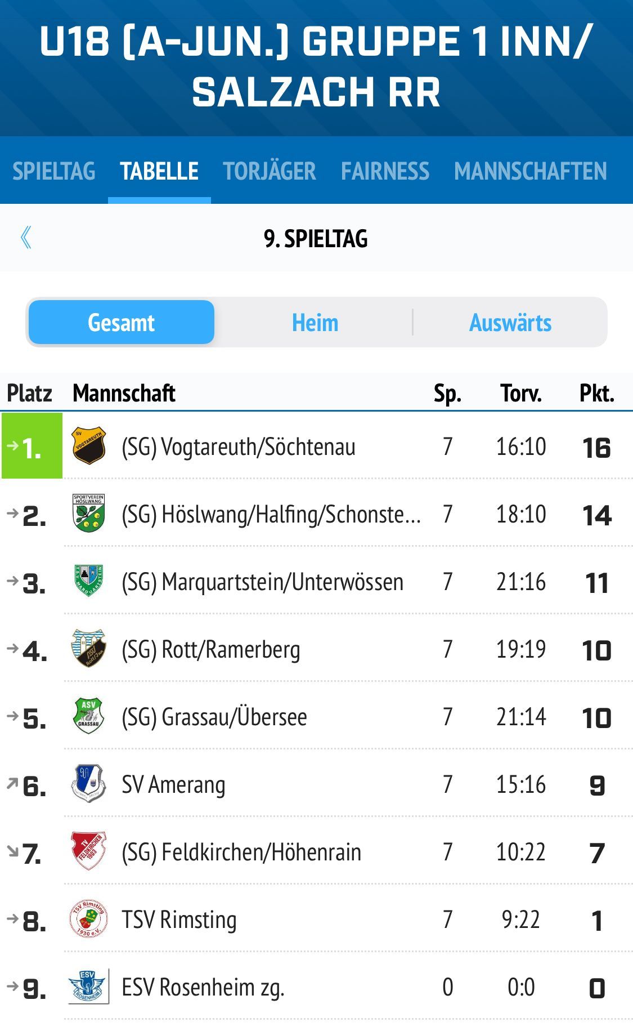Tap the ASV Rott/Inn club logo
This screenshot has height=1031, width=633.
[x=89, y=649]
